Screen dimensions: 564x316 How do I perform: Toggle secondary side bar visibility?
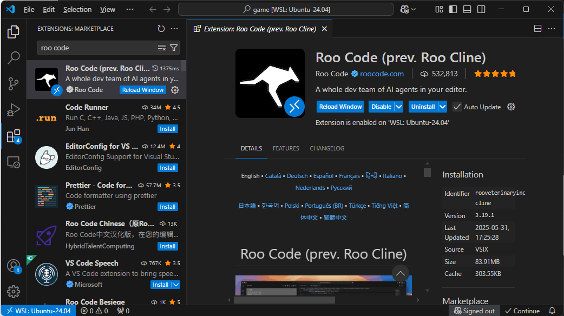pos(481,9)
